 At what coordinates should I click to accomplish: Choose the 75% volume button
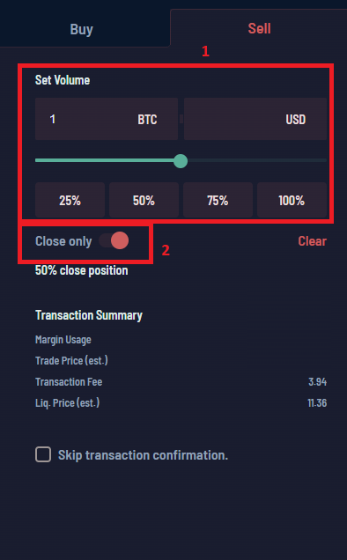pos(218,200)
